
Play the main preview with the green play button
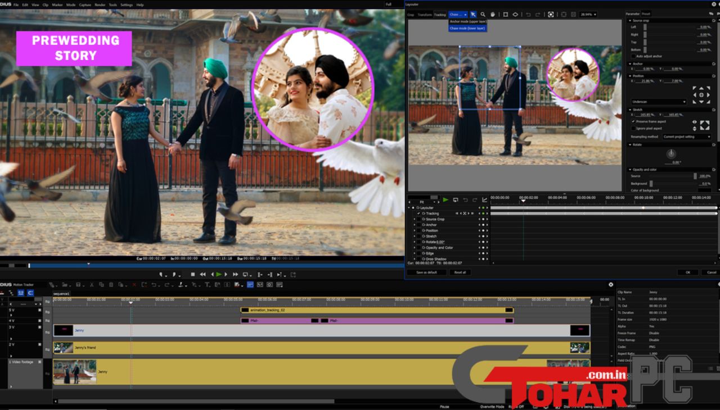[x=219, y=275]
